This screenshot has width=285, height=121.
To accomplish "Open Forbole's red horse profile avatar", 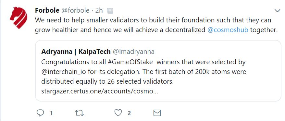I will 19,18.
